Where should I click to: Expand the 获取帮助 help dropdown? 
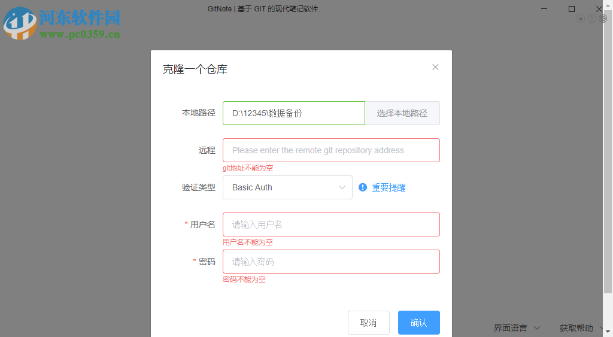click(581, 328)
